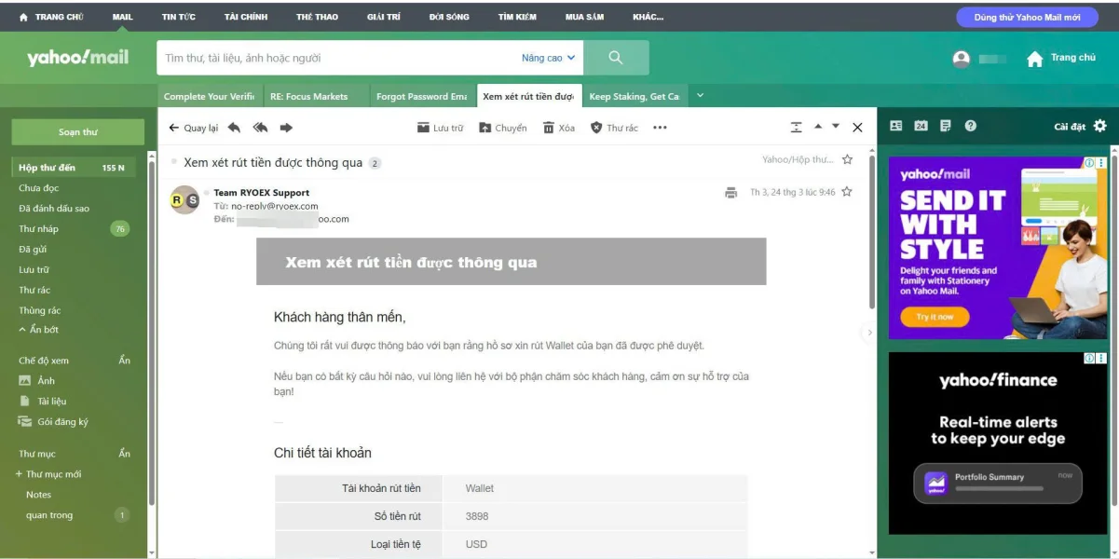
Task: Open the Notes folder
Action: pyautogui.click(x=39, y=495)
